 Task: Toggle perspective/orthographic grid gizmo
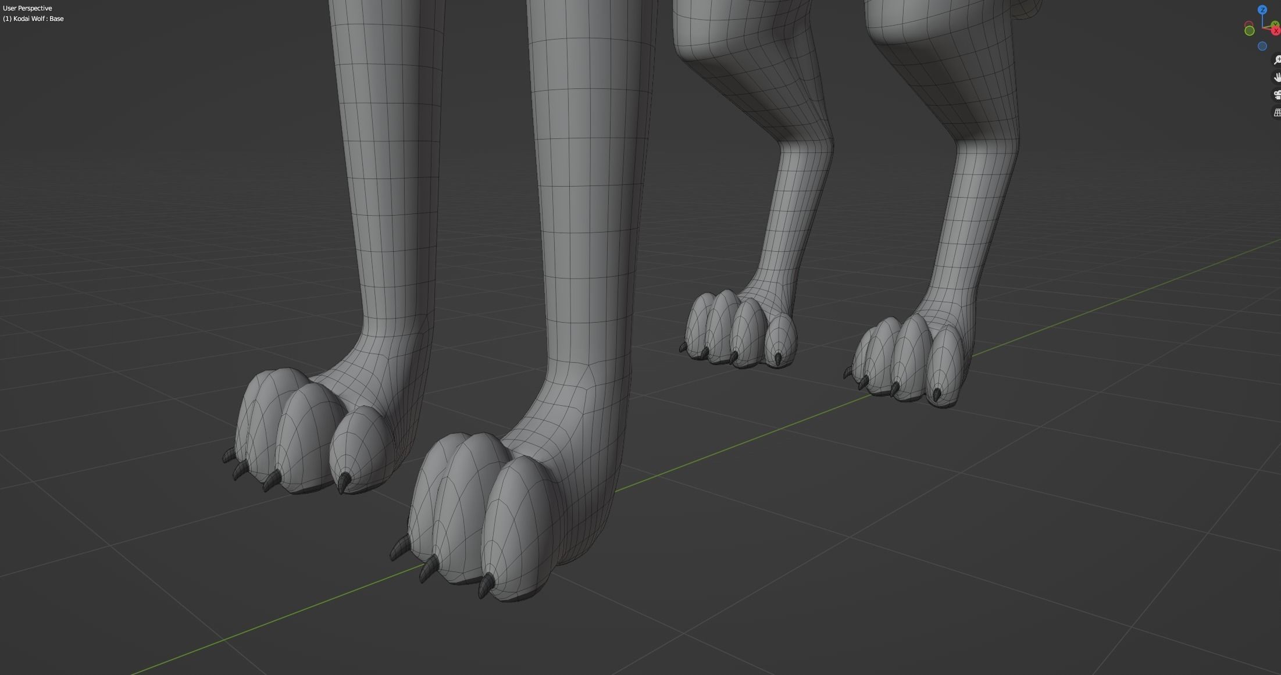click(1278, 112)
